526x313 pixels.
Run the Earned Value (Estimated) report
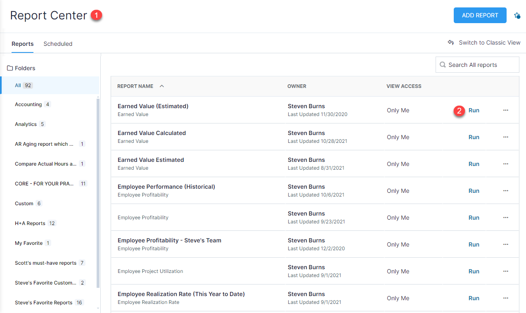474,110
